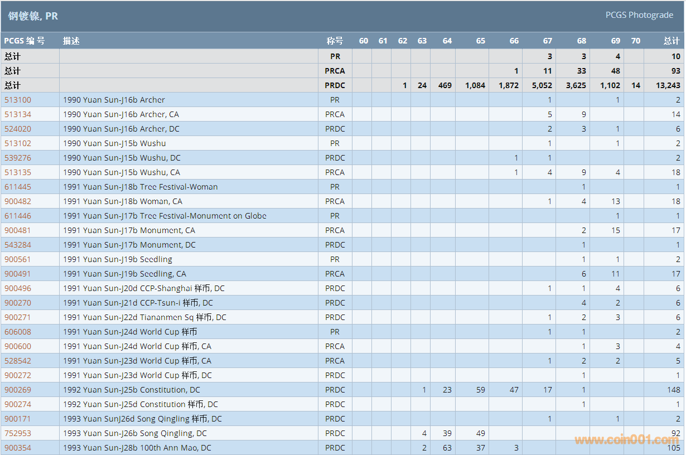Screen dimensions: 686x455
Task: Open PCGS number 611445 link
Action: point(18,187)
